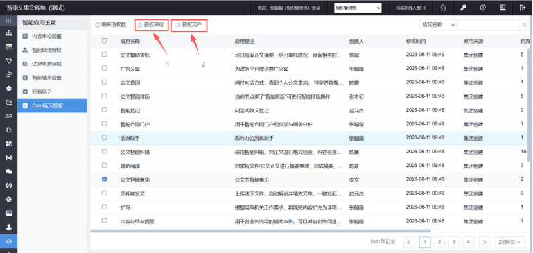Select Comi应用授权 menu item
The width and height of the screenshot is (533, 253).
click(53, 105)
